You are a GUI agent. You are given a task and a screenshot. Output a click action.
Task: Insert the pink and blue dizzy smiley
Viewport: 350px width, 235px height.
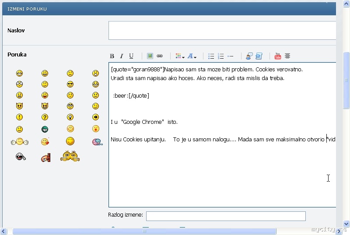pos(97,142)
